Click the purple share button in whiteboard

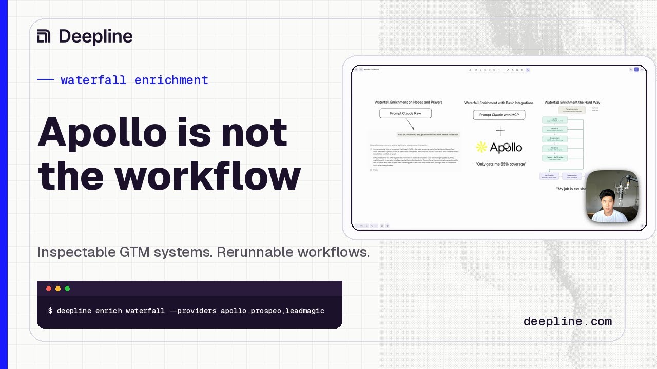(x=636, y=69)
